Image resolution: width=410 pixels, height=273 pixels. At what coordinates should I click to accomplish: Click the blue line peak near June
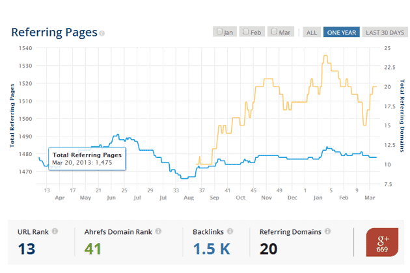click(x=117, y=135)
